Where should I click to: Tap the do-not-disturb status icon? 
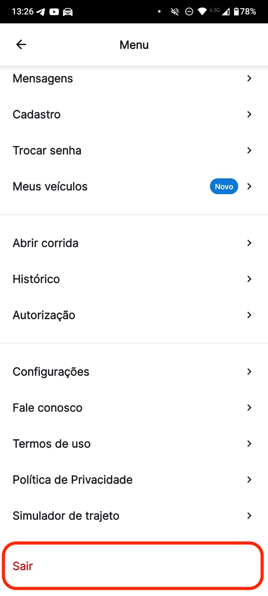(x=189, y=12)
